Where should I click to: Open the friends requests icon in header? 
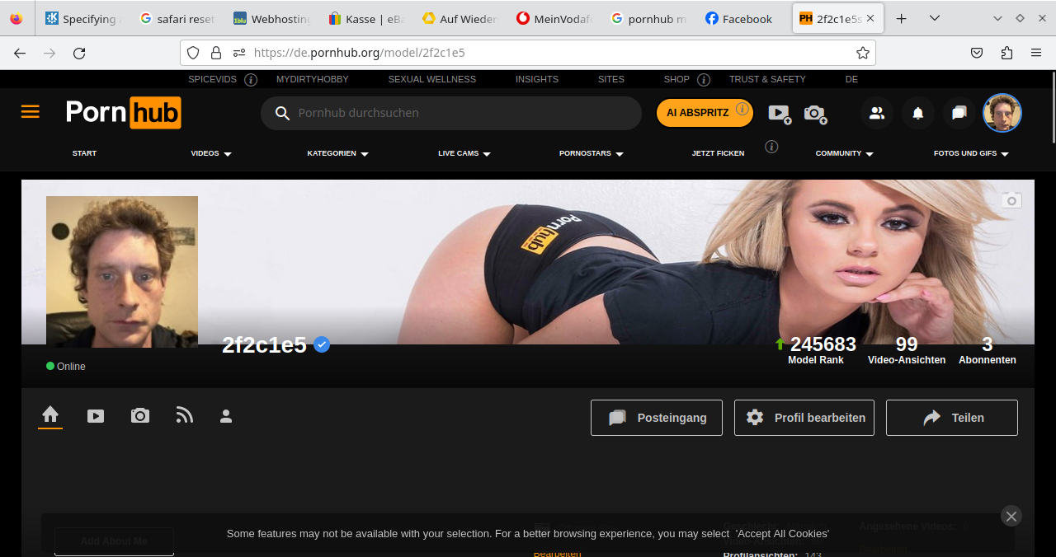(x=876, y=113)
